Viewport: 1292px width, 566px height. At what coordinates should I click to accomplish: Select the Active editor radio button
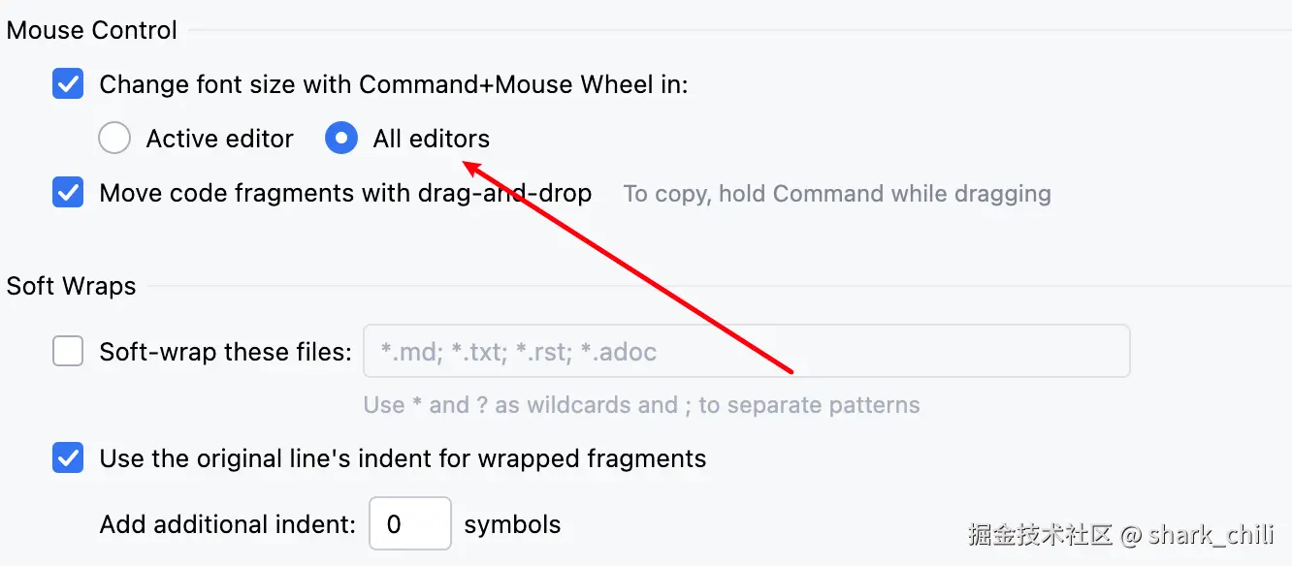(x=114, y=139)
